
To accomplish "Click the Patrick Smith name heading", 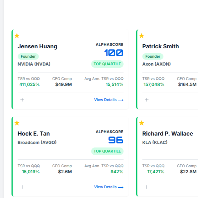I will [160, 46].
